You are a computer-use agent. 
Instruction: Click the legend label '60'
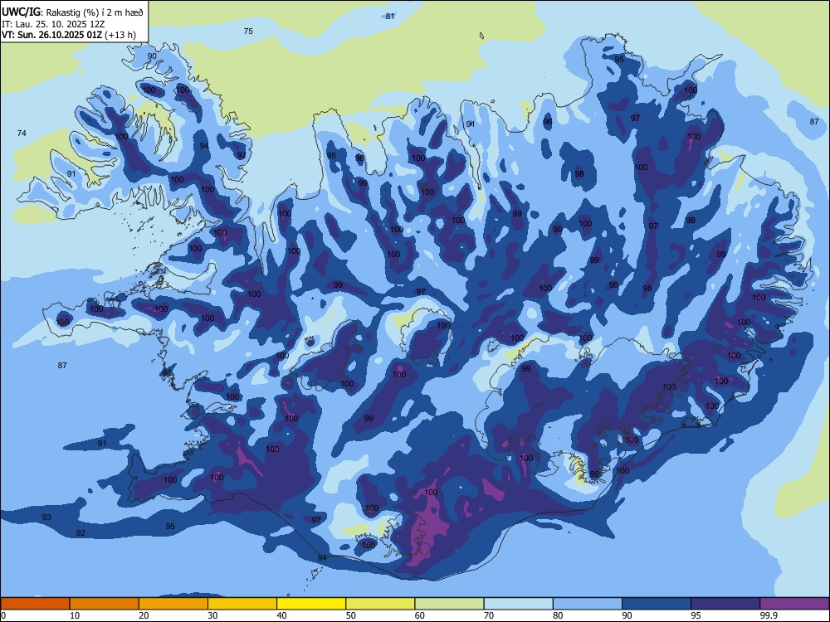coord(420,615)
